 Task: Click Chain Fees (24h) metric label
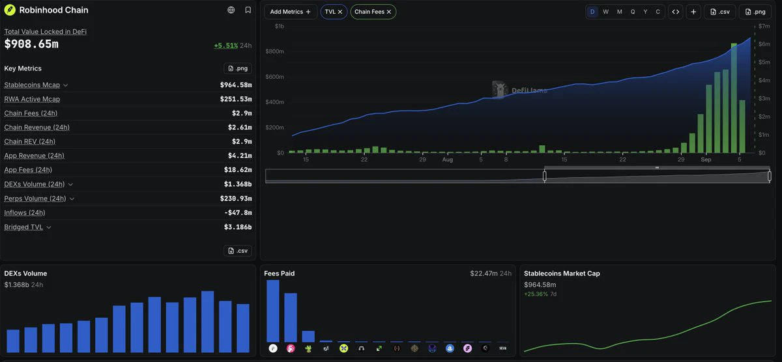[31, 113]
